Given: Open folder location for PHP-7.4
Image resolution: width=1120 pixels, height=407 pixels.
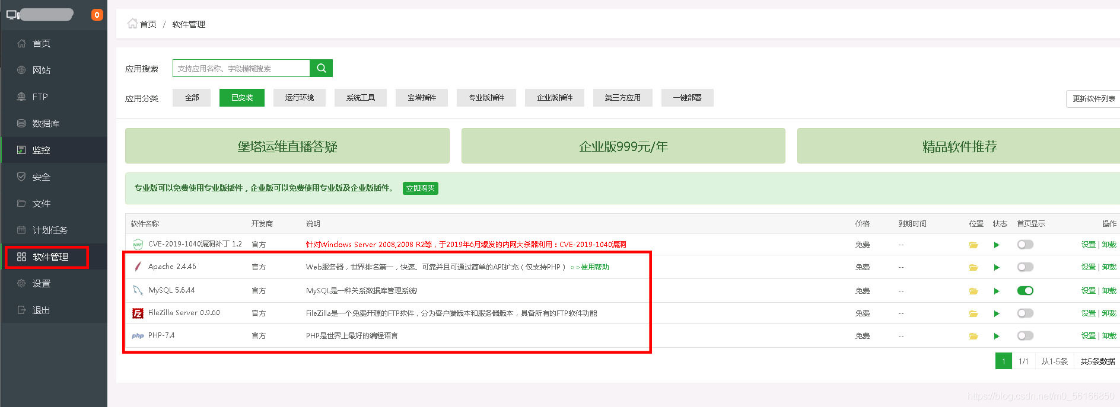Looking at the screenshot, I should click(x=973, y=336).
